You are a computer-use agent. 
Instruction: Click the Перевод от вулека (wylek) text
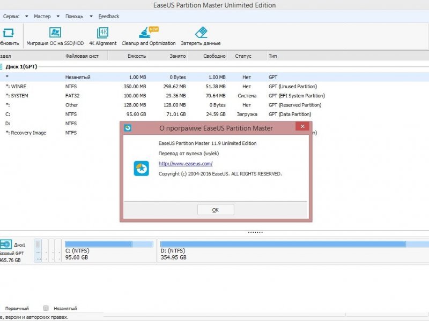(x=189, y=154)
